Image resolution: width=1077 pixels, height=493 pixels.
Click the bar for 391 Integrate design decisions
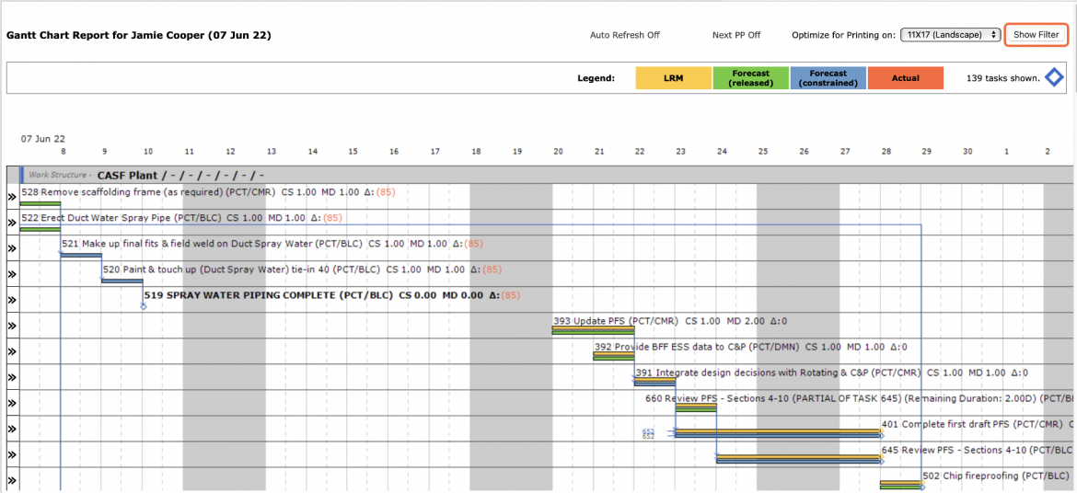[655, 382]
